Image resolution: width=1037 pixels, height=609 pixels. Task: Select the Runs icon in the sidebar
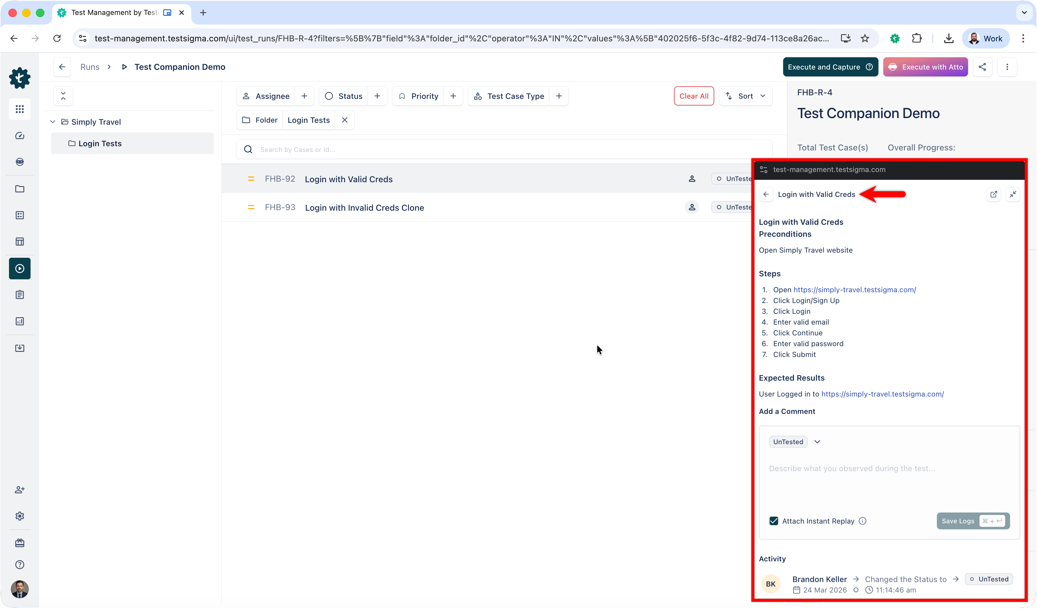pyautogui.click(x=20, y=268)
